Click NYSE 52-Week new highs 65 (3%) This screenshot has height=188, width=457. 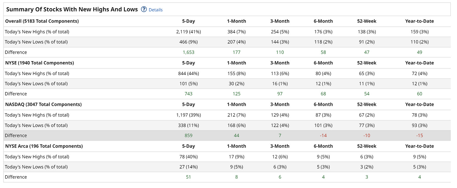click(367, 73)
